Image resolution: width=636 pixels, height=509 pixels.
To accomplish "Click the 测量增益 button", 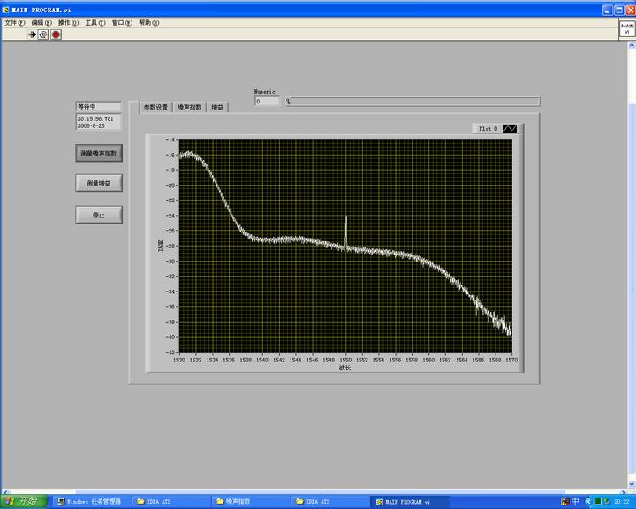I will [x=99, y=183].
